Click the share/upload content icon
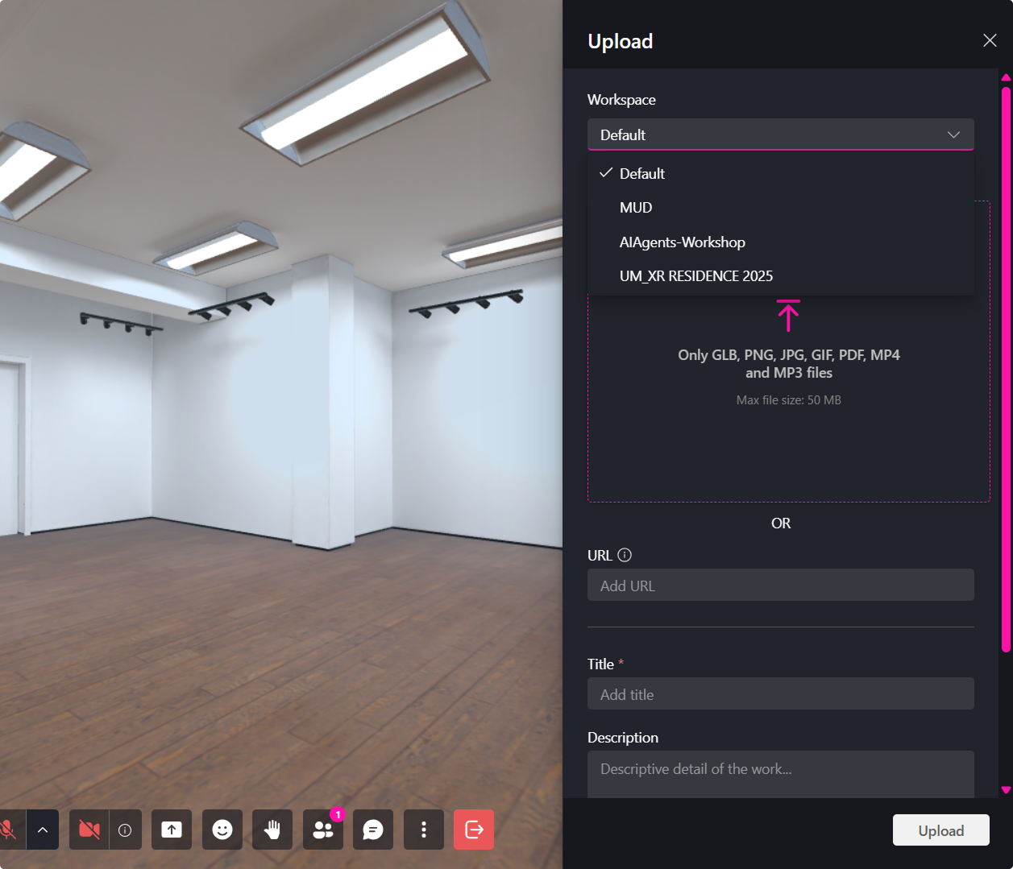The width and height of the screenshot is (1013, 869). [172, 830]
